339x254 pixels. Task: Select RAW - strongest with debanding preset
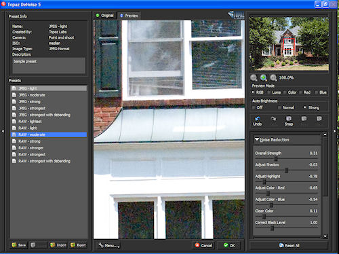pyautogui.click(x=49, y=161)
